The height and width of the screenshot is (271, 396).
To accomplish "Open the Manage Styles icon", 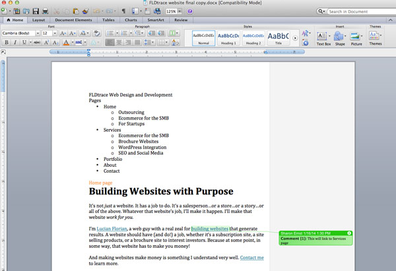I will tap(306, 43).
